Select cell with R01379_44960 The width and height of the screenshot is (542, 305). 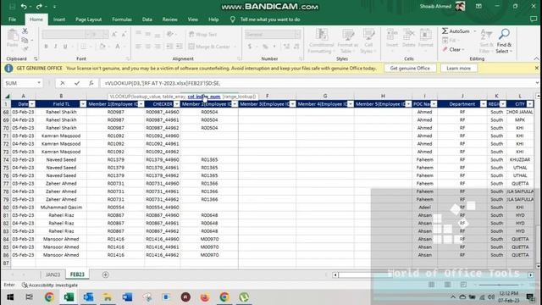(163, 160)
